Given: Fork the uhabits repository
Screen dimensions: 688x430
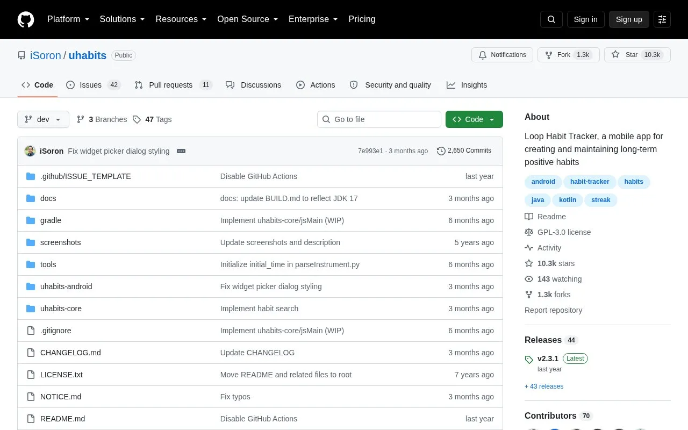Looking at the screenshot, I should click(x=568, y=55).
